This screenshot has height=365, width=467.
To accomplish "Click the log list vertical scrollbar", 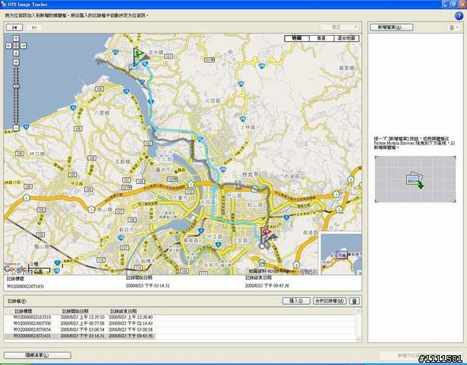I will click(x=358, y=325).
